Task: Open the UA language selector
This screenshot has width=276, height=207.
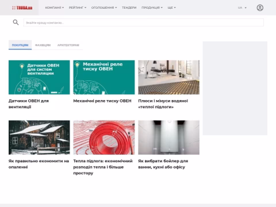Action: 242,7
